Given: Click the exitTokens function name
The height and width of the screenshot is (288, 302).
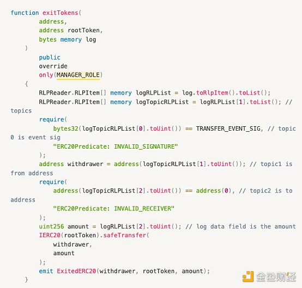Looking at the screenshot, I should click(x=60, y=13).
